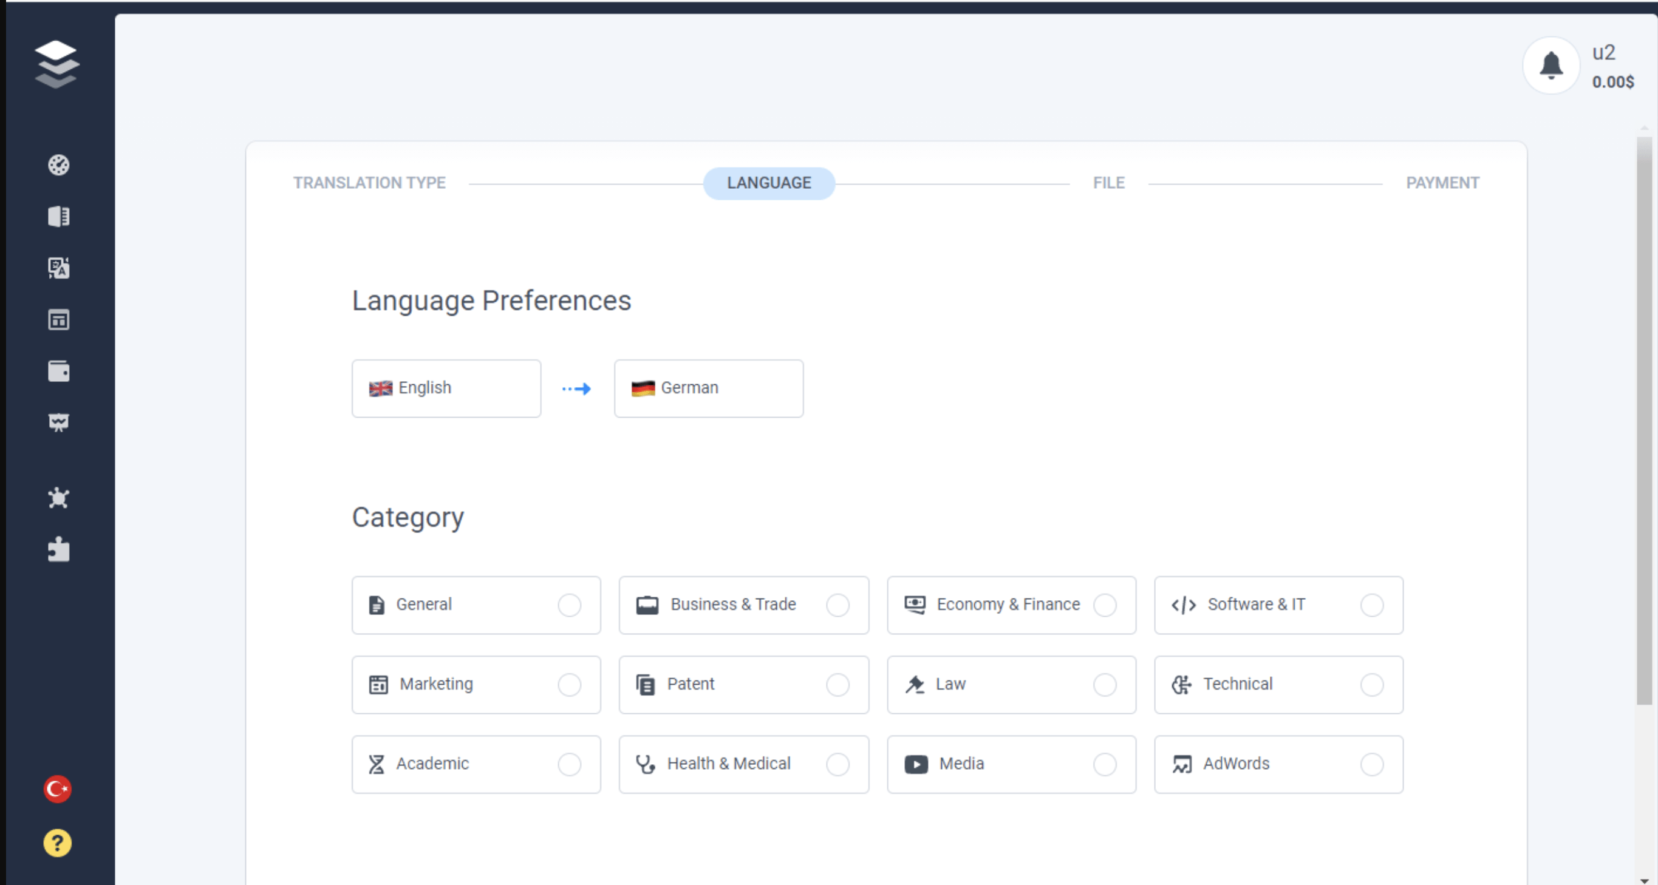
Task: Click the puzzle piece extensions icon
Action: pos(58,549)
